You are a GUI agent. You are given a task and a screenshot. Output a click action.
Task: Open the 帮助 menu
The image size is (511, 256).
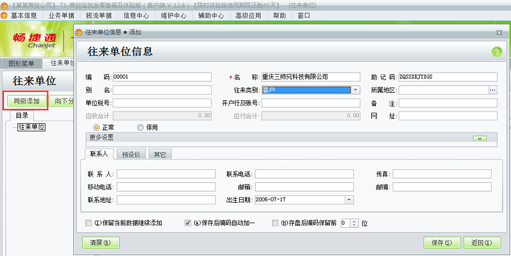point(279,16)
